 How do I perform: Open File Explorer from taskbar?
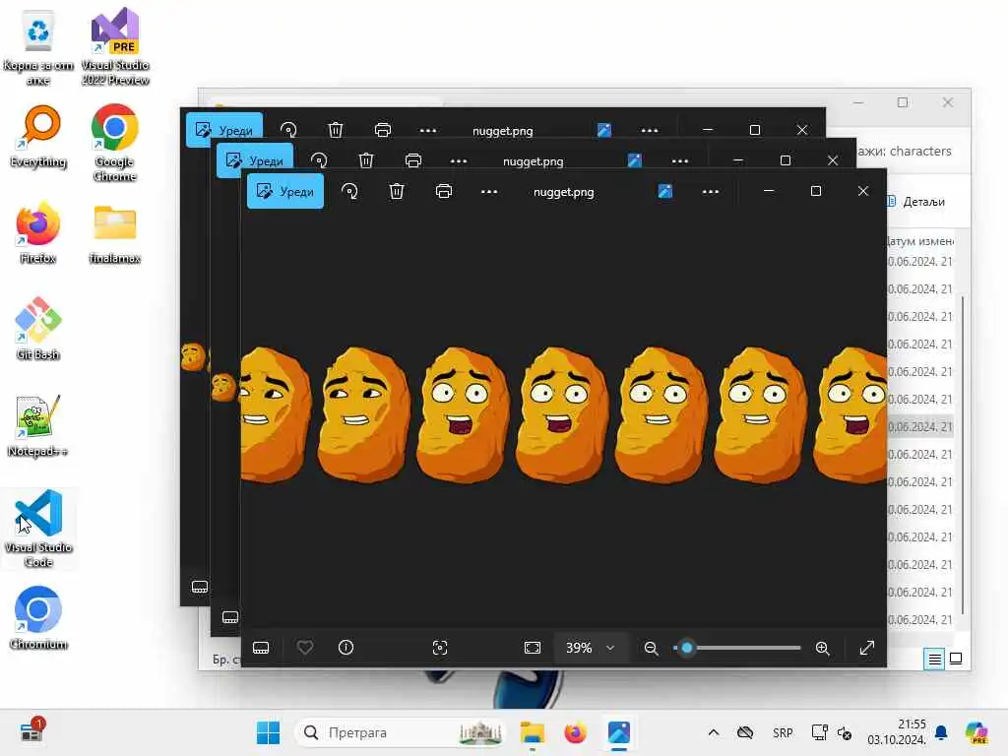[533, 732]
